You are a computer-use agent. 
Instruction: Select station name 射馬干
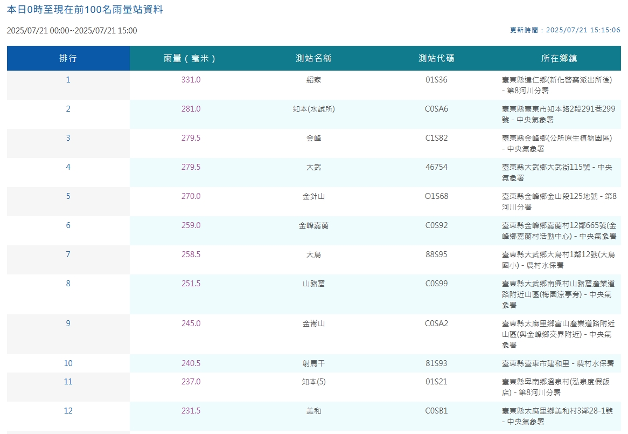pyautogui.click(x=313, y=363)
